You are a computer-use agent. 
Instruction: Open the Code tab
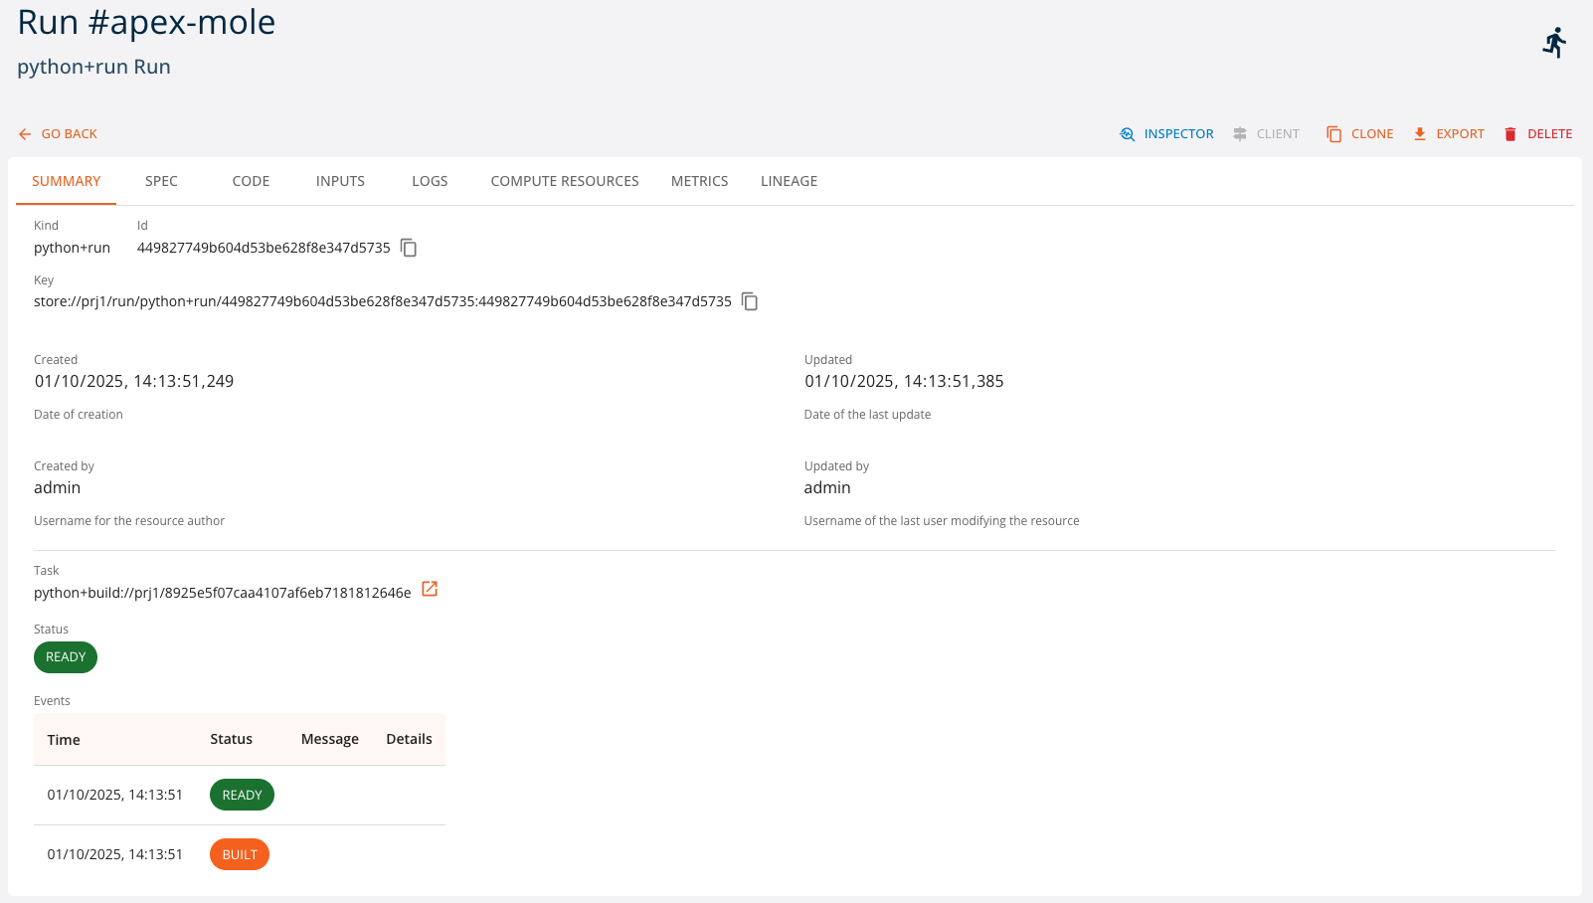tap(251, 181)
